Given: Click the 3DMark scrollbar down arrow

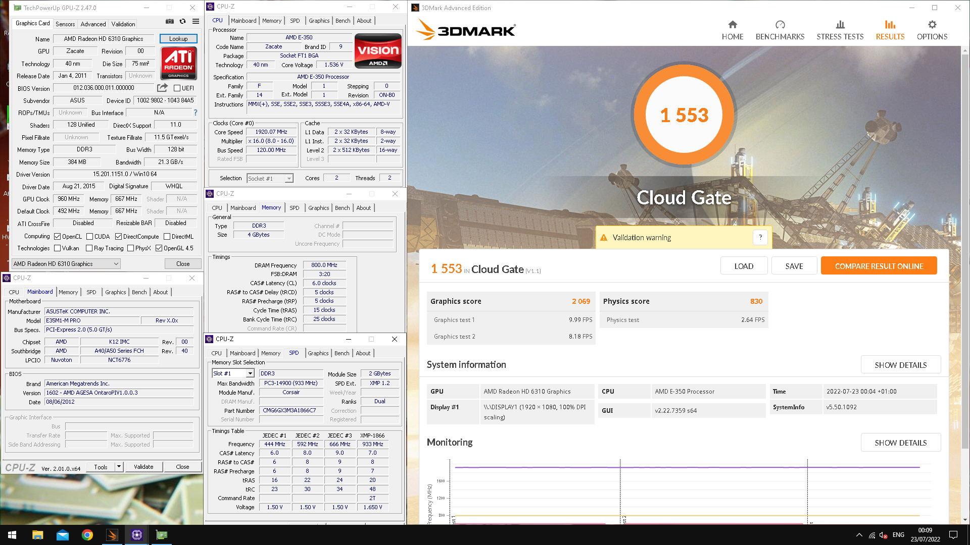Looking at the screenshot, I should coord(965,520).
